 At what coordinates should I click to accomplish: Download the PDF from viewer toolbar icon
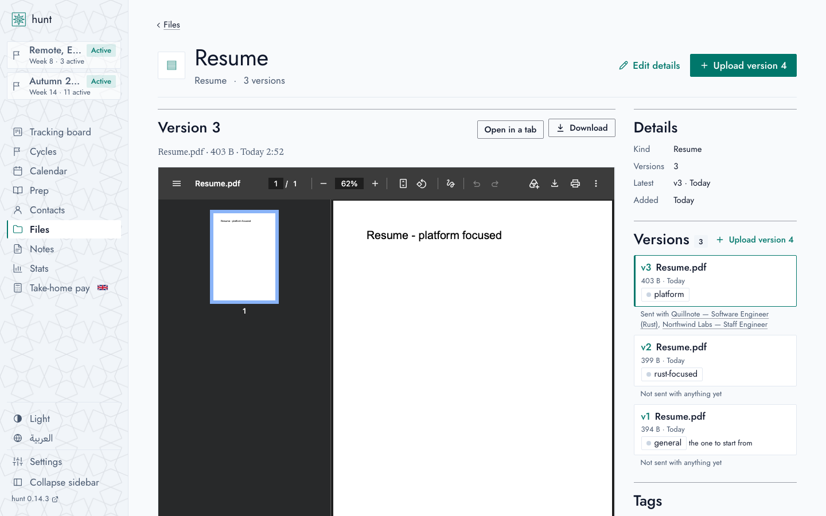555,183
